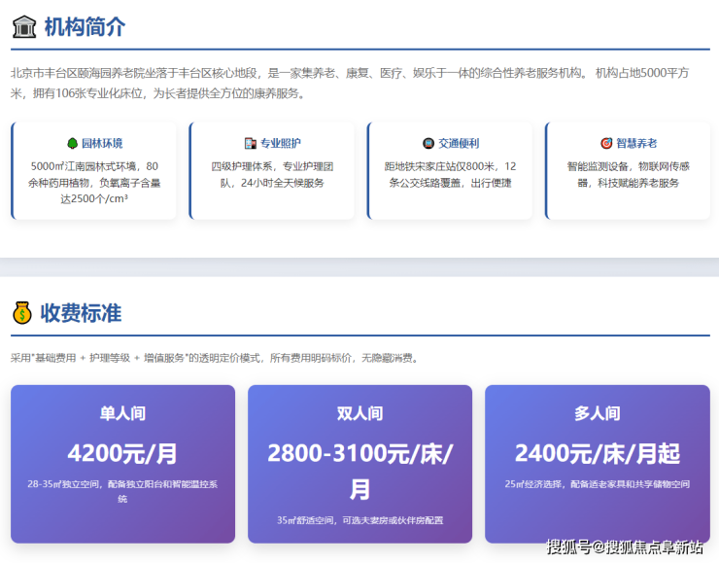The height and width of the screenshot is (563, 719).
Task: Click the green tree icon for 园林环境
Action: point(73,143)
